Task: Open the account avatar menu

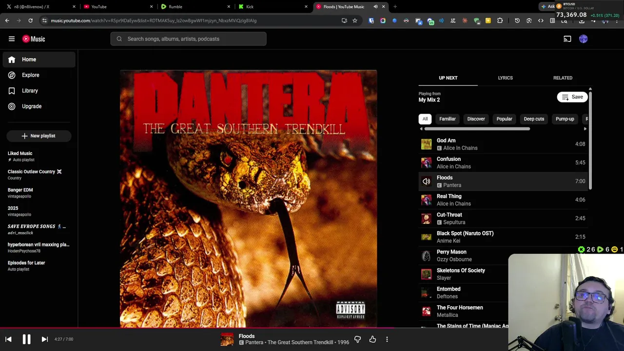Action: coord(584,39)
